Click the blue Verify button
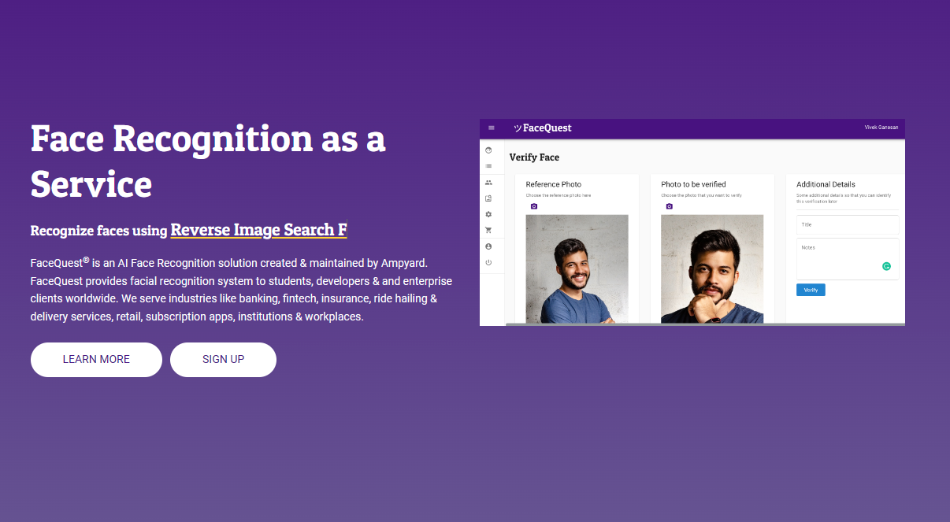This screenshot has width=950, height=522. click(x=811, y=290)
